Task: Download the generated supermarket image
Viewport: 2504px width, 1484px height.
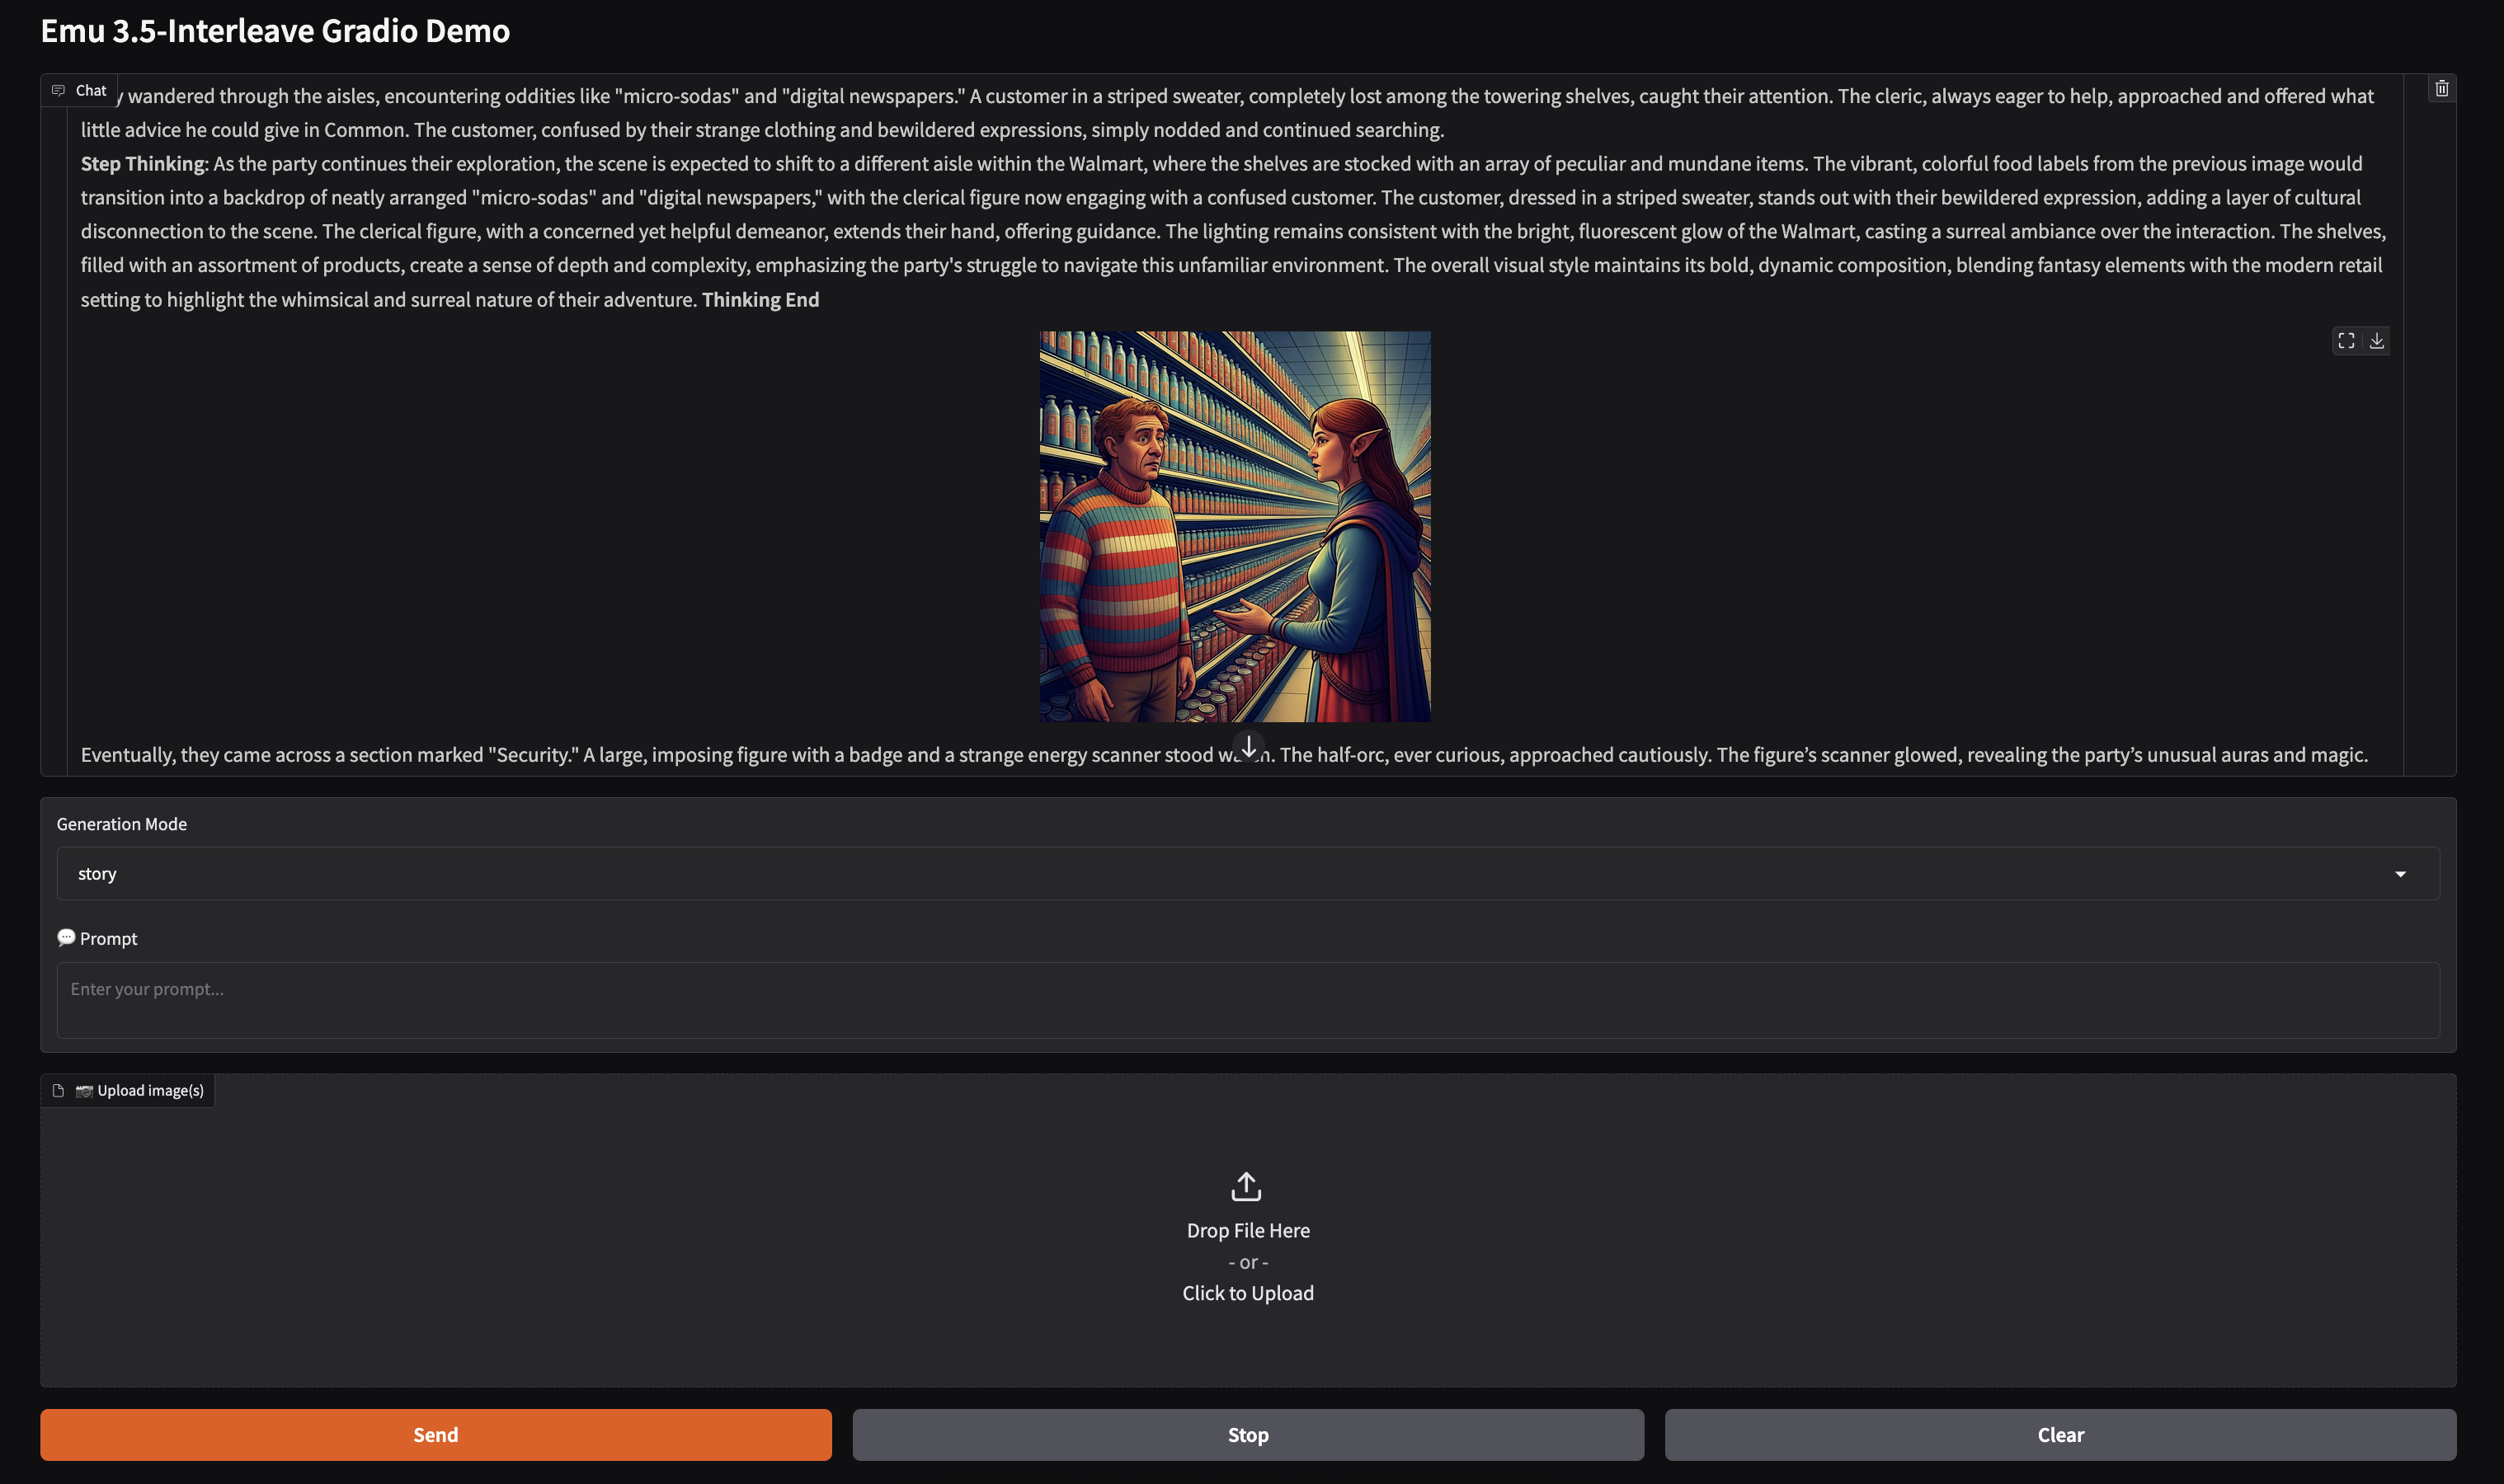Action: coord(2377,341)
